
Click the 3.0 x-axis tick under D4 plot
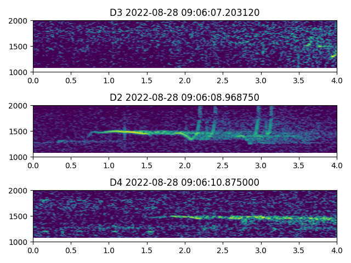point(261,250)
